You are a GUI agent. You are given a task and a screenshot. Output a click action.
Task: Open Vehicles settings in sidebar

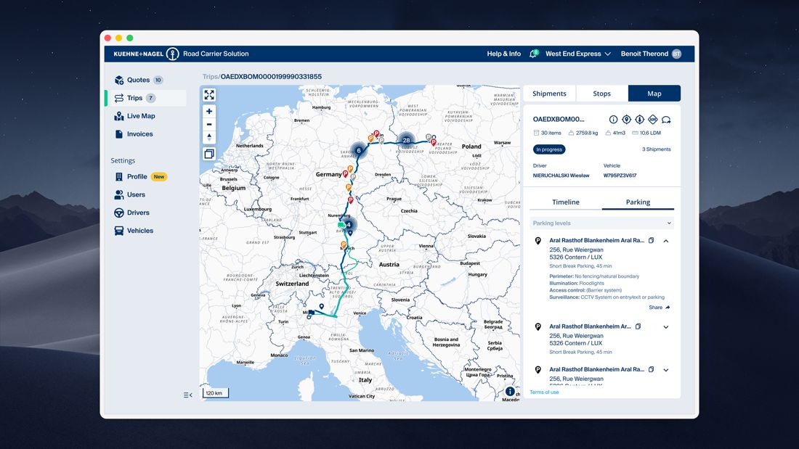click(134, 231)
